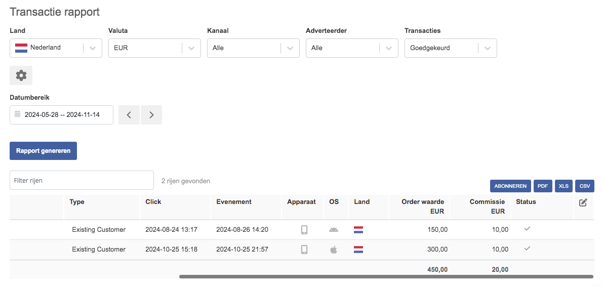Download the report as CSV

tap(585, 186)
